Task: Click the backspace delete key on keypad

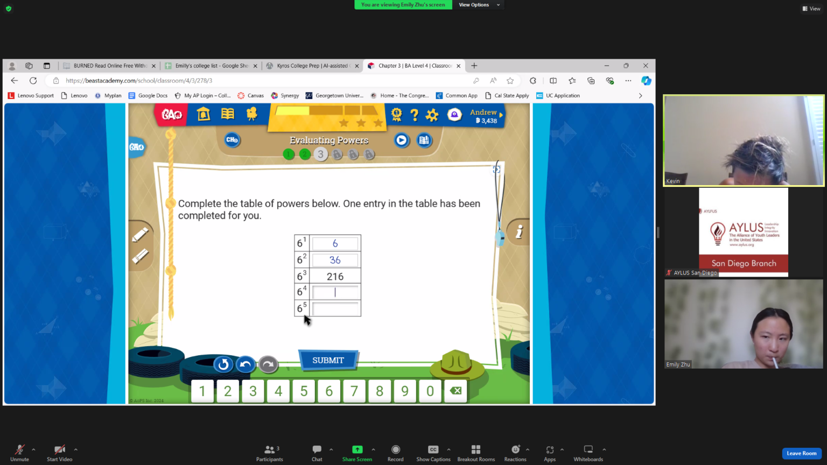Action: tap(455, 391)
